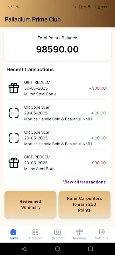The height and width of the screenshot is (255, 115).
Task: Open the Home tab icon
Action: click(x=13, y=232)
